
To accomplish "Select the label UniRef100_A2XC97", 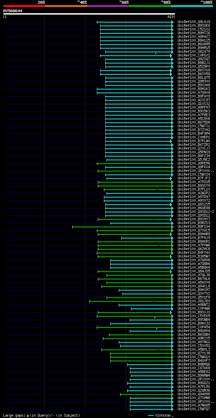I will [x=194, y=100].
